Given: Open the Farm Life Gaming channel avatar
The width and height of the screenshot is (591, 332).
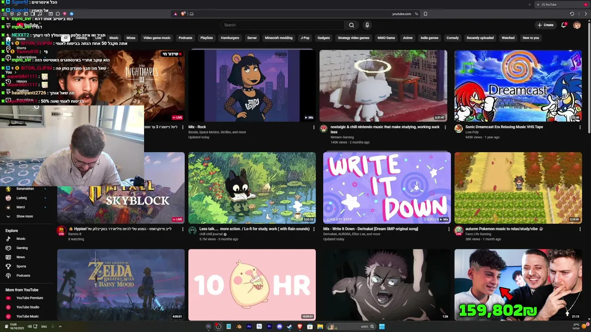Looking at the screenshot, I should [458, 231].
